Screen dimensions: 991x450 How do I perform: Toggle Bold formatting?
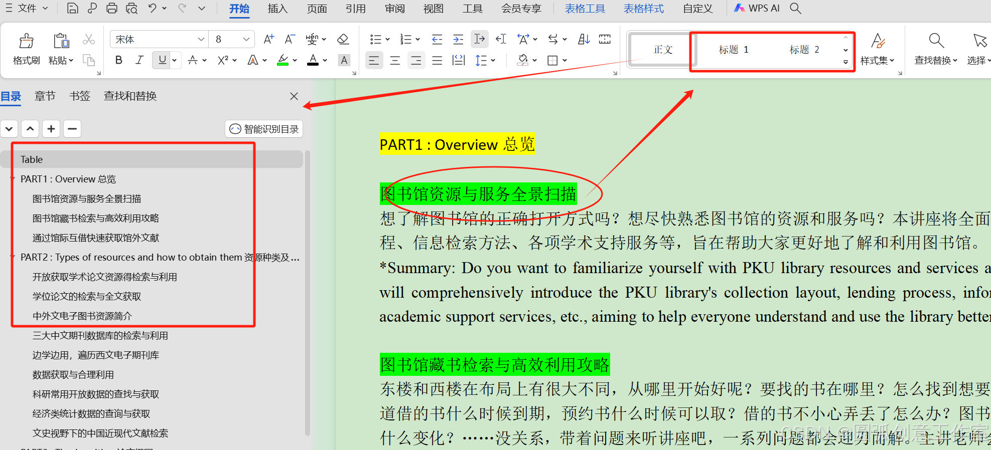point(119,60)
